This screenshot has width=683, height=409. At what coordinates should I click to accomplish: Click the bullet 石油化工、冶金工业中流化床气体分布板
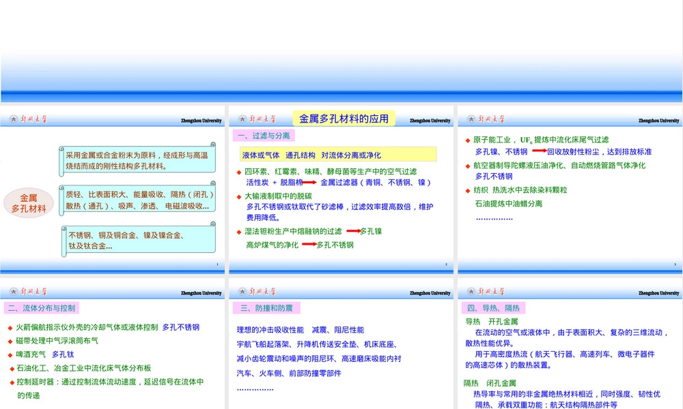[x=84, y=368]
